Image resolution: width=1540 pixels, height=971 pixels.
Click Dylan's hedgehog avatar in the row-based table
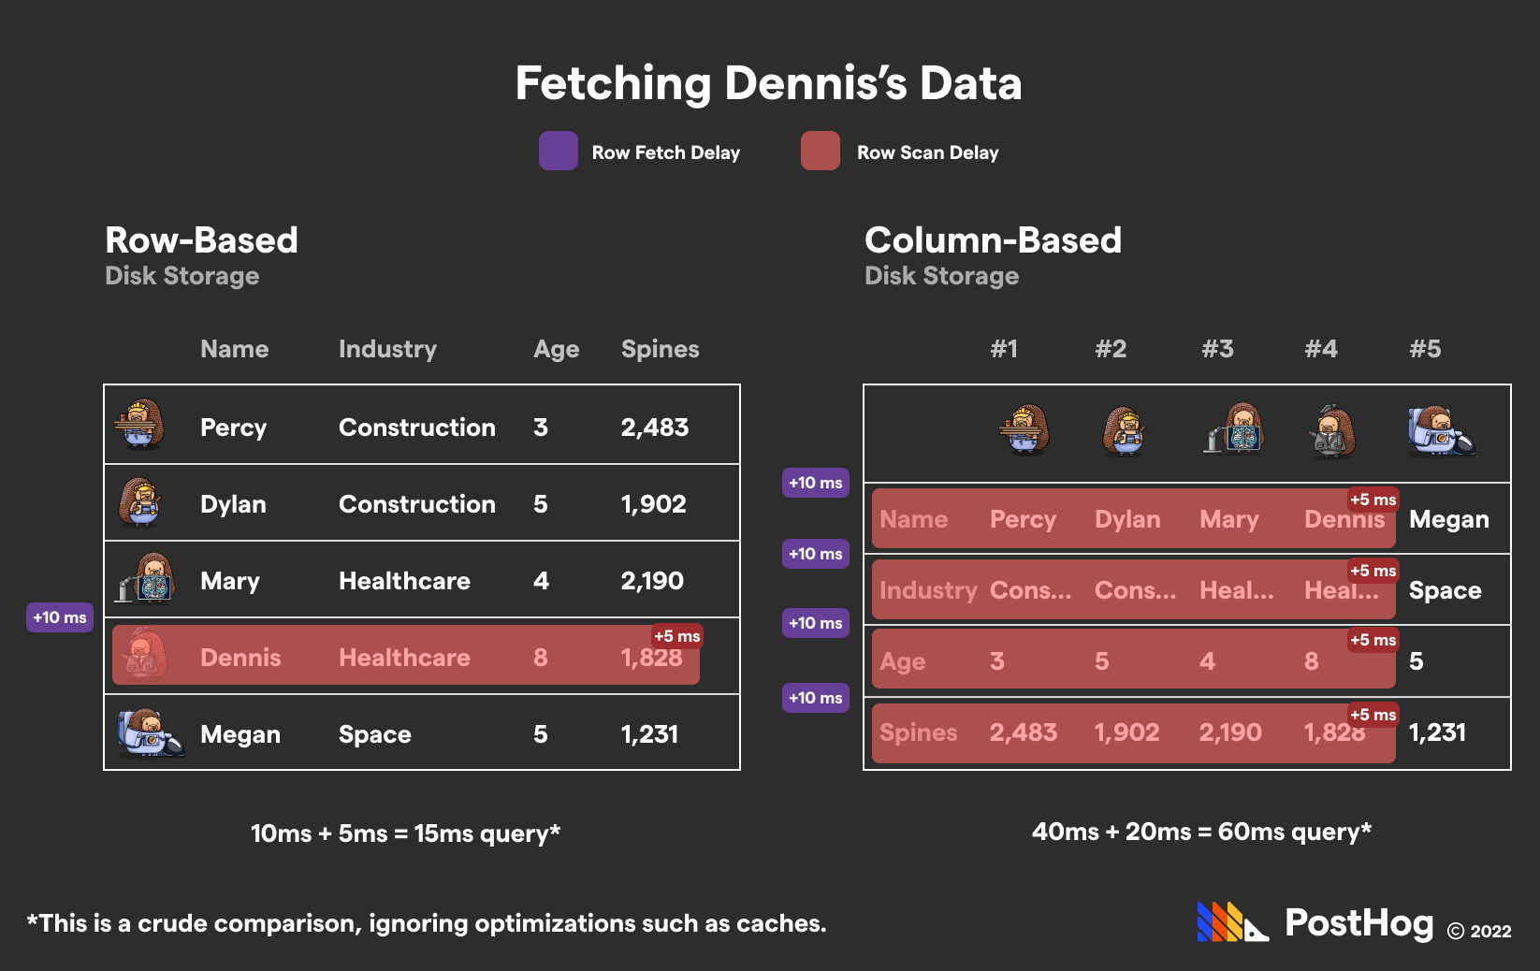point(140,502)
